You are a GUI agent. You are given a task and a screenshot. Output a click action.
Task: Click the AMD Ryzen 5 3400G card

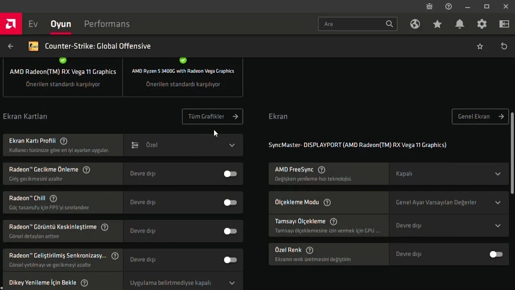(x=183, y=77)
